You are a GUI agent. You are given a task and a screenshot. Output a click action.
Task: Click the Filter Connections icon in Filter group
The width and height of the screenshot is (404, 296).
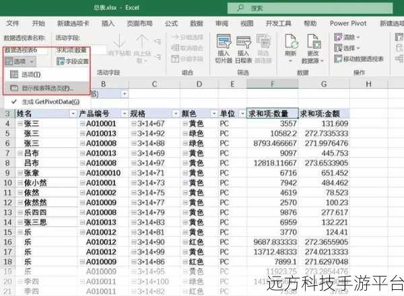tap(263, 41)
